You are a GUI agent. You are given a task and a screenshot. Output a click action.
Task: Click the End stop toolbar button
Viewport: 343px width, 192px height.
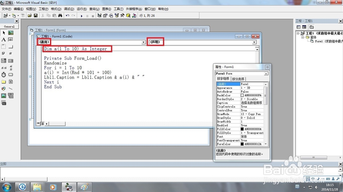(93, 16)
